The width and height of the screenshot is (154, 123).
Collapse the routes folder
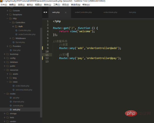(x=4, y=94)
